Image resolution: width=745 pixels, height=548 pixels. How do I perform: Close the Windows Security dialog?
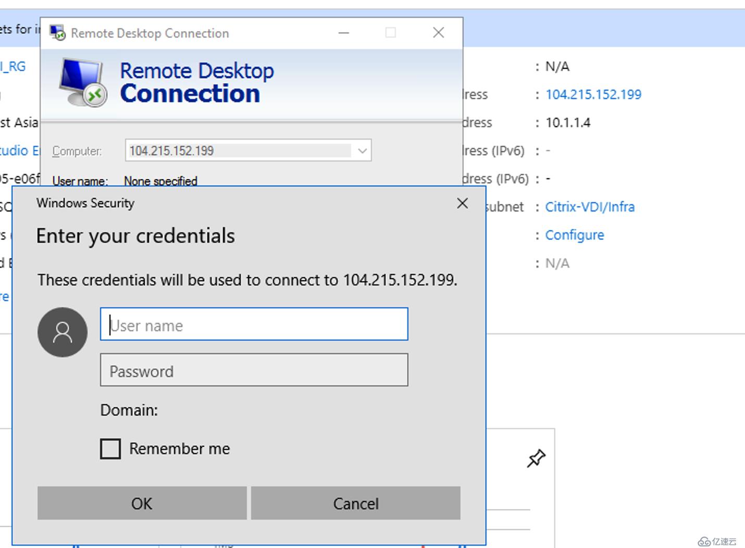coord(462,203)
